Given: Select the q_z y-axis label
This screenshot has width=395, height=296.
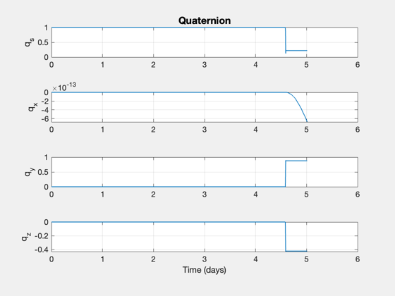Looking at the screenshot, I should (26, 237).
